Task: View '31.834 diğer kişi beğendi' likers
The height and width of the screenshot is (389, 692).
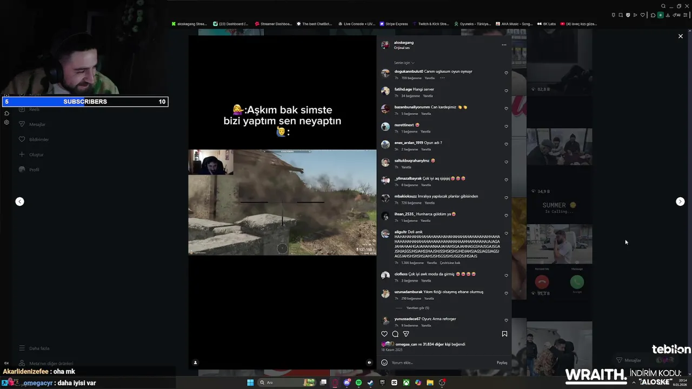Action: click(x=444, y=344)
